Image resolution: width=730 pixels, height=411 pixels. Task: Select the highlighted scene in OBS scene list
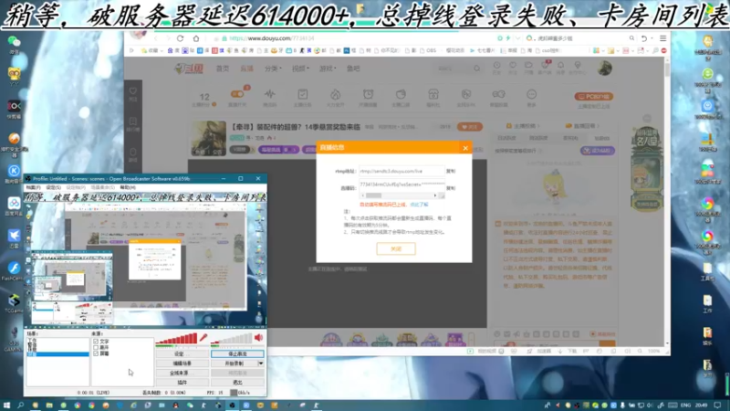[57, 354]
